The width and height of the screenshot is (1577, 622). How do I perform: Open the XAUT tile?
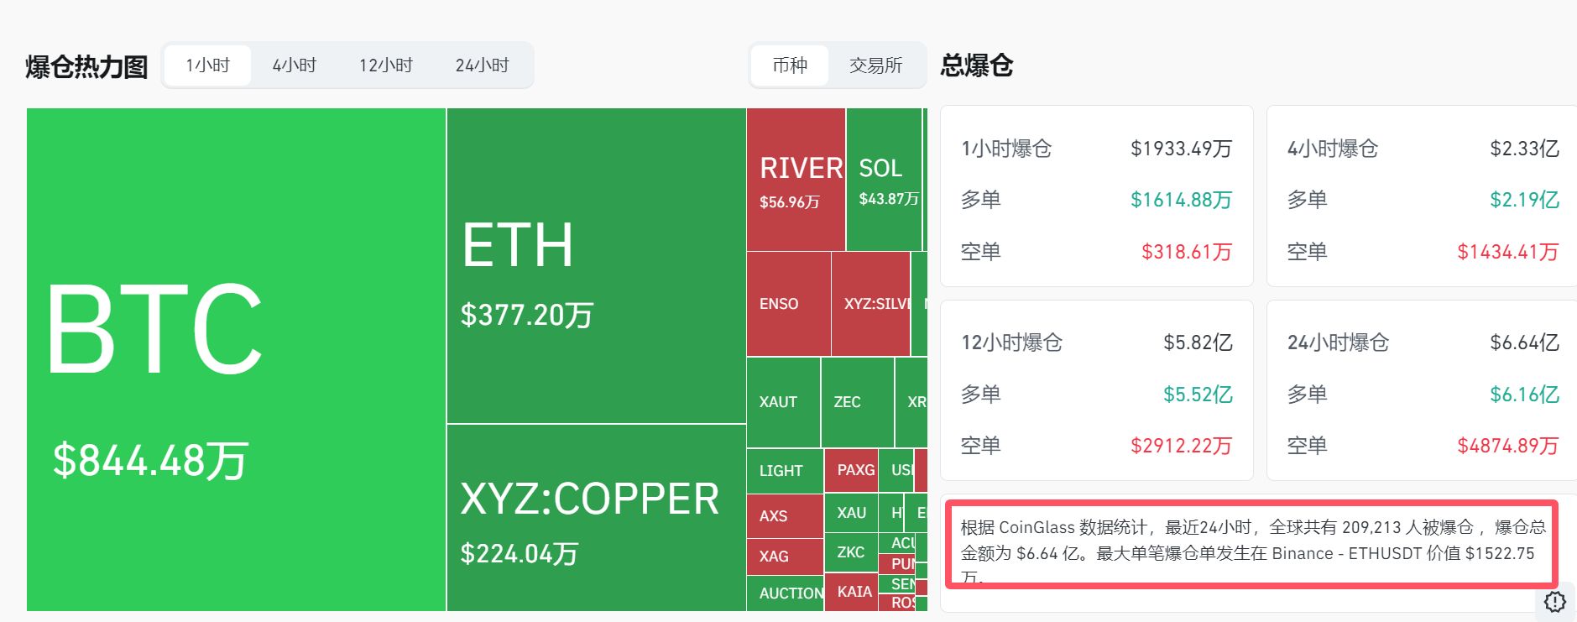click(782, 402)
